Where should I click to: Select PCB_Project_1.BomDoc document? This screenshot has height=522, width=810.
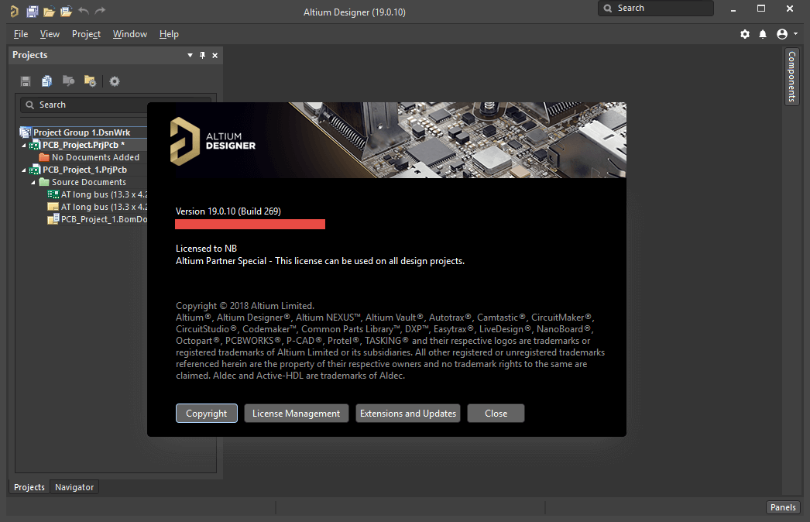[x=97, y=219]
